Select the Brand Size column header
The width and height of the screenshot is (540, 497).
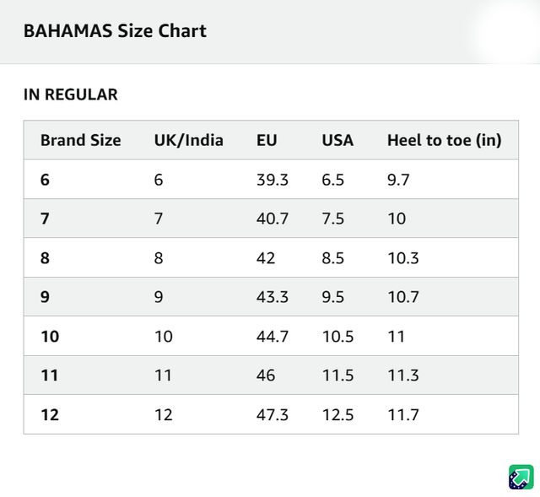click(81, 140)
